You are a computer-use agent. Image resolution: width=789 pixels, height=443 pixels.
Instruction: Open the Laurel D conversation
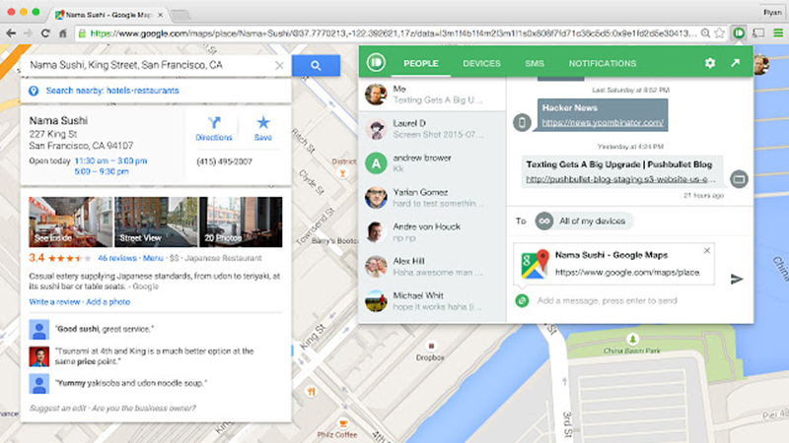pyautogui.click(x=432, y=129)
